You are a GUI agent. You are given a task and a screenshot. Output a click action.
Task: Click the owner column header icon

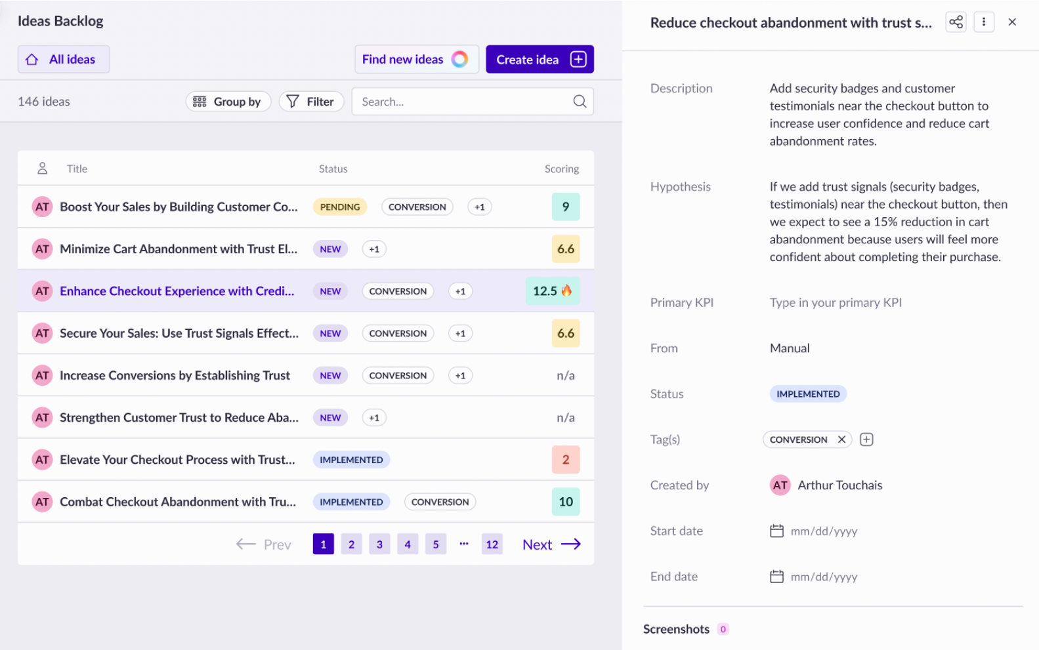click(42, 169)
